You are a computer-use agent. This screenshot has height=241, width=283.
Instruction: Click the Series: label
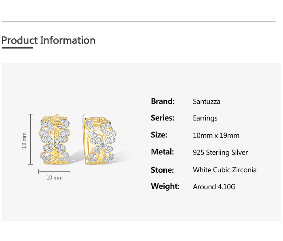(x=163, y=118)
